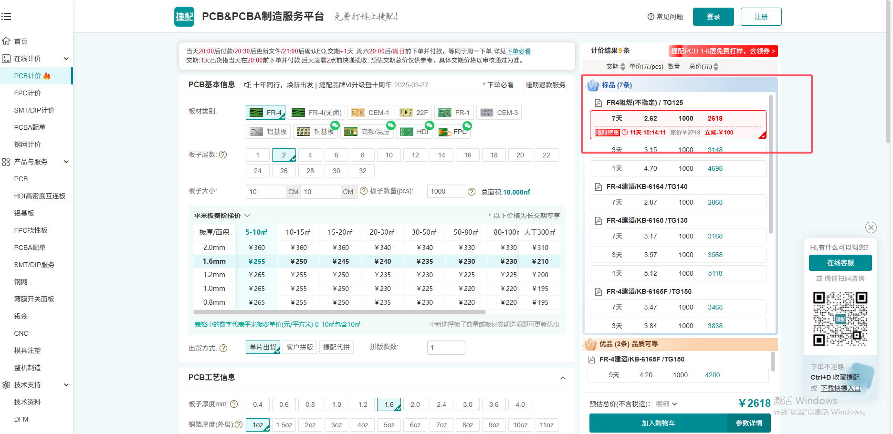The height and width of the screenshot is (434, 893).
Task: Click the 板子数量 input field
Action: coord(445,191)
